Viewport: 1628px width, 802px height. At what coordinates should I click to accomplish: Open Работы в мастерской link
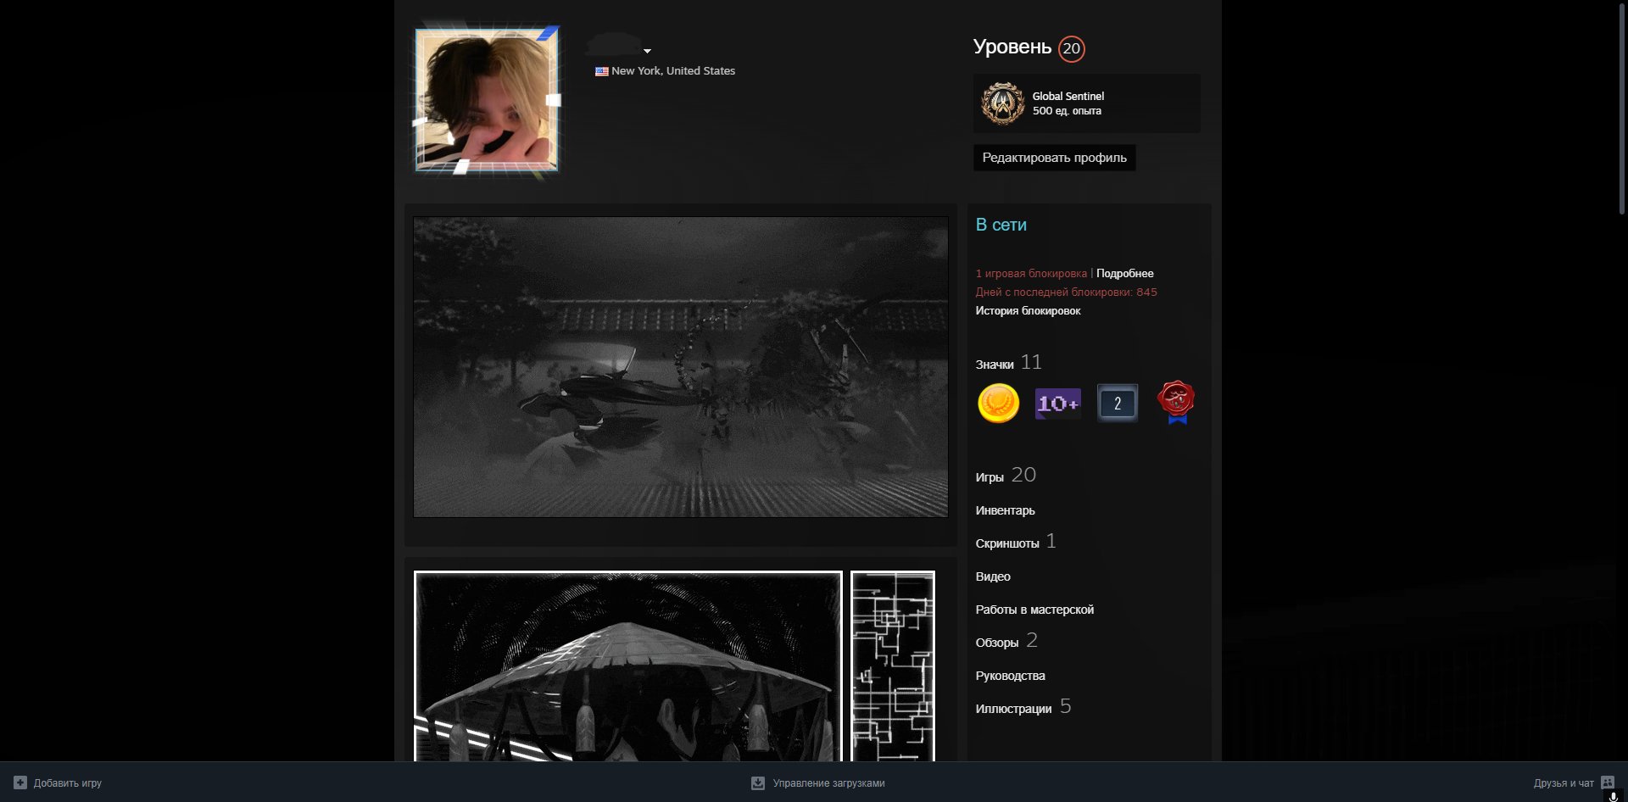pos(1034,610)
